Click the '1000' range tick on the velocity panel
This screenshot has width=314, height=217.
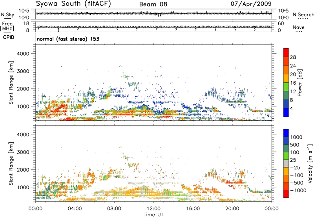tap(23, 187)
